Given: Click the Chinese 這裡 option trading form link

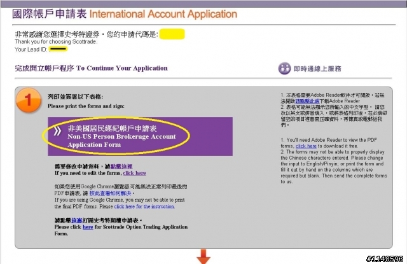Looking at the screenshot, I should [x=77, y=220].
